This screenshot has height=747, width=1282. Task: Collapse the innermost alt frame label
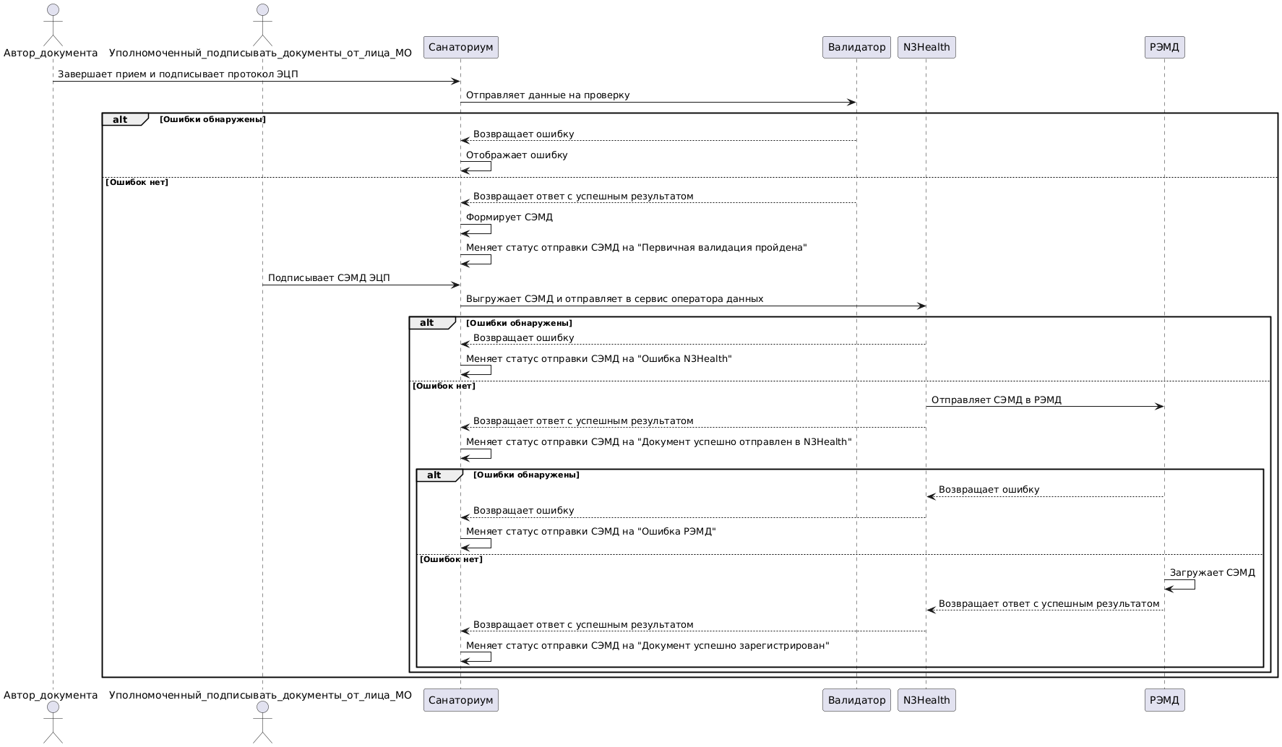click(x=434, y=475)
